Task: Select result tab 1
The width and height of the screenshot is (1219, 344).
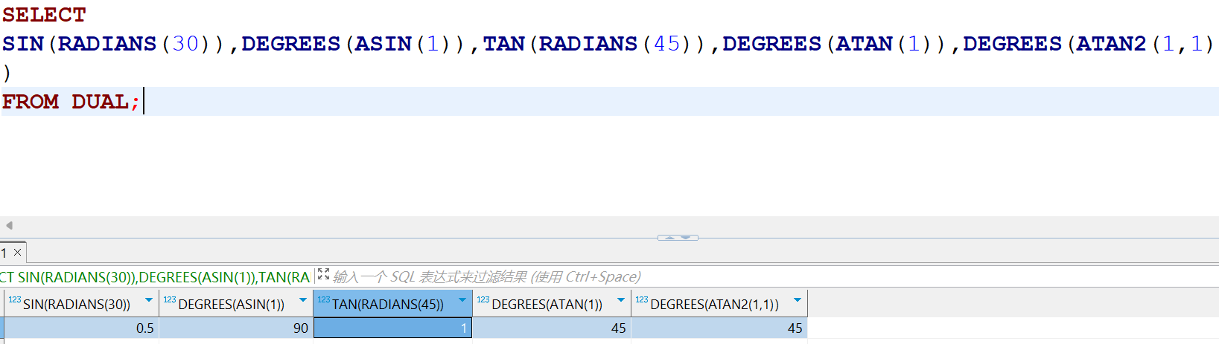Action: coord(4,253)
